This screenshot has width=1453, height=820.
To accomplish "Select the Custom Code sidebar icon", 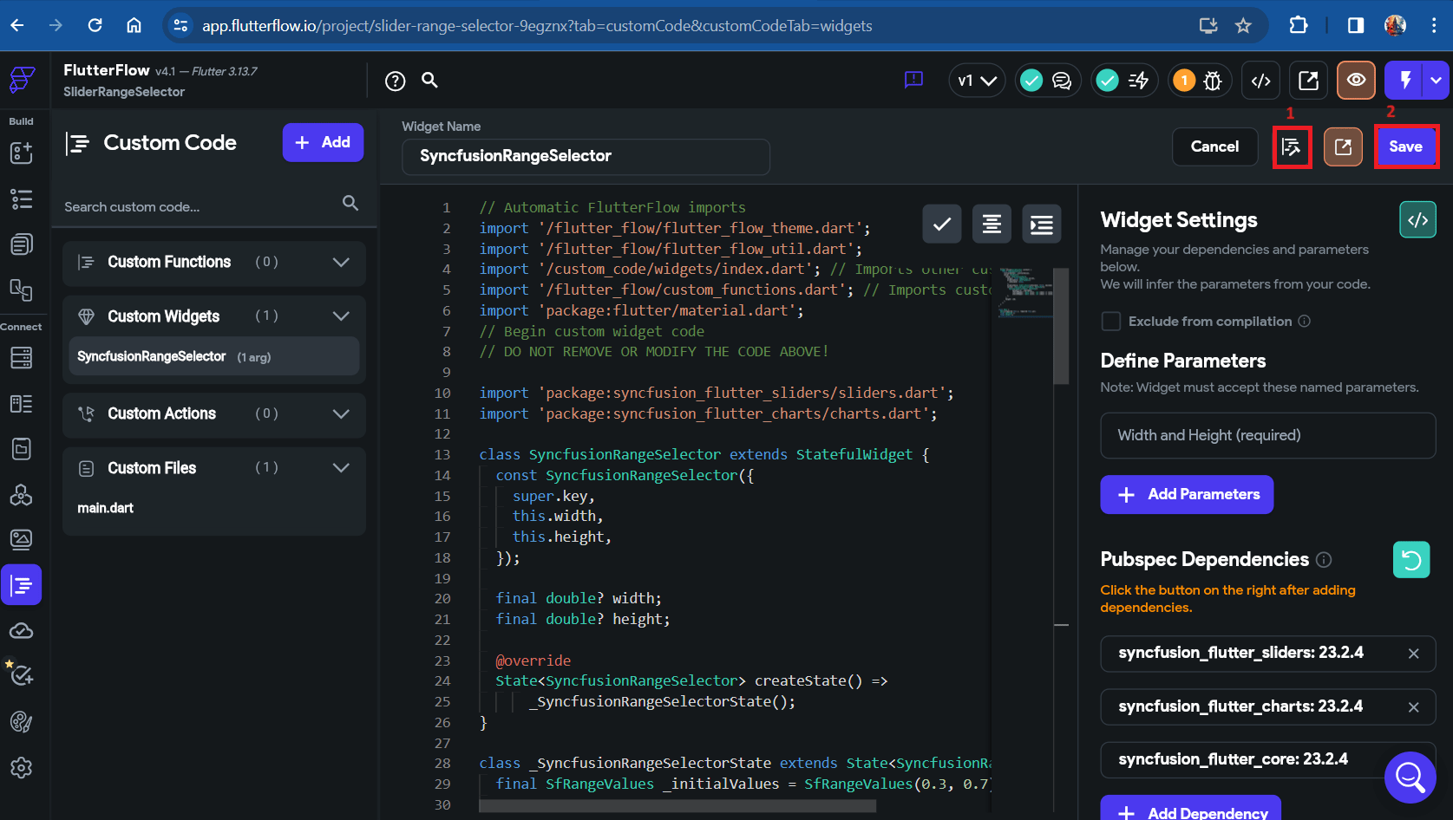I will [x=21, y=585].
